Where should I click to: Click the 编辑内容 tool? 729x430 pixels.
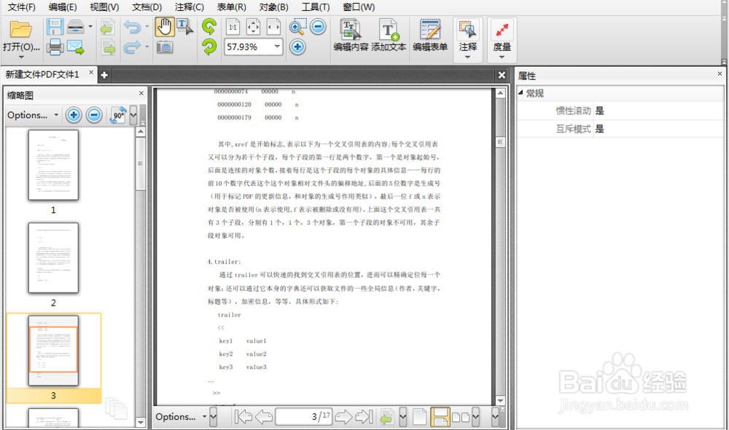click(351, 35)
